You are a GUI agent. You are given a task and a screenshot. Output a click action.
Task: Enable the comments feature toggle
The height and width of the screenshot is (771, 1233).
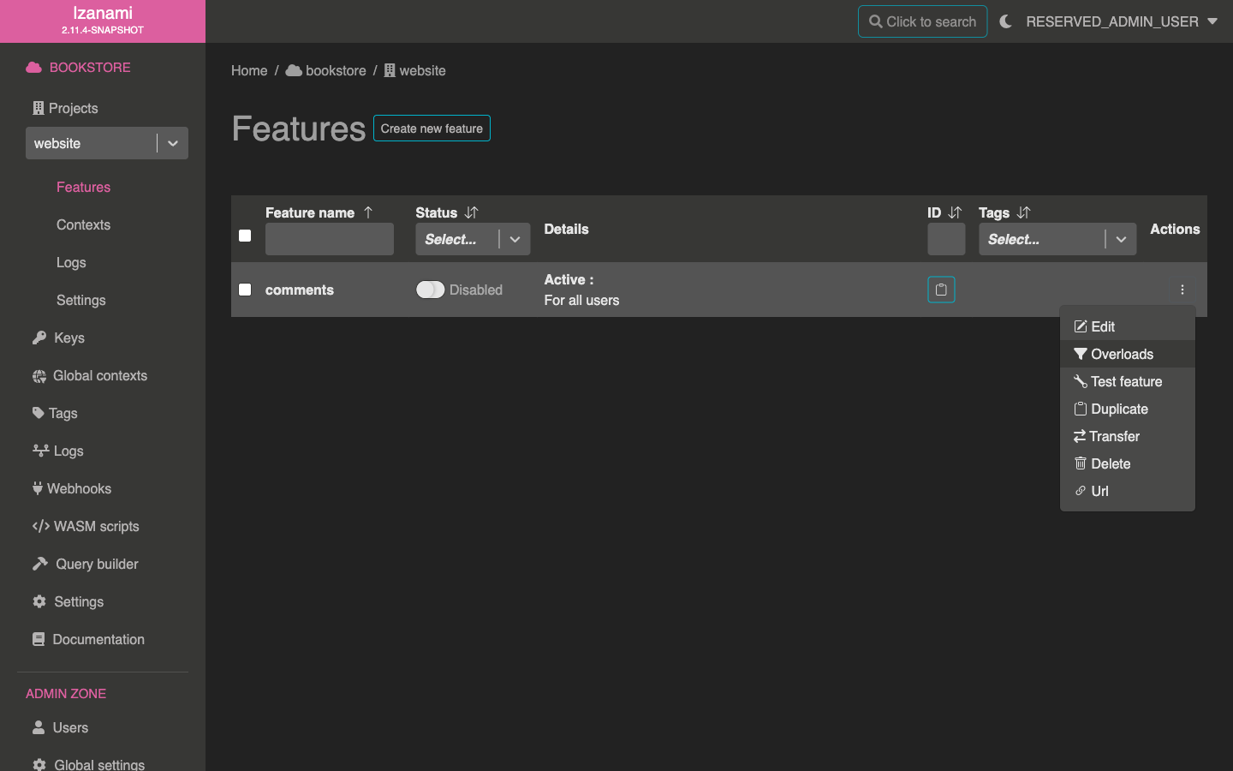[430, 290]
